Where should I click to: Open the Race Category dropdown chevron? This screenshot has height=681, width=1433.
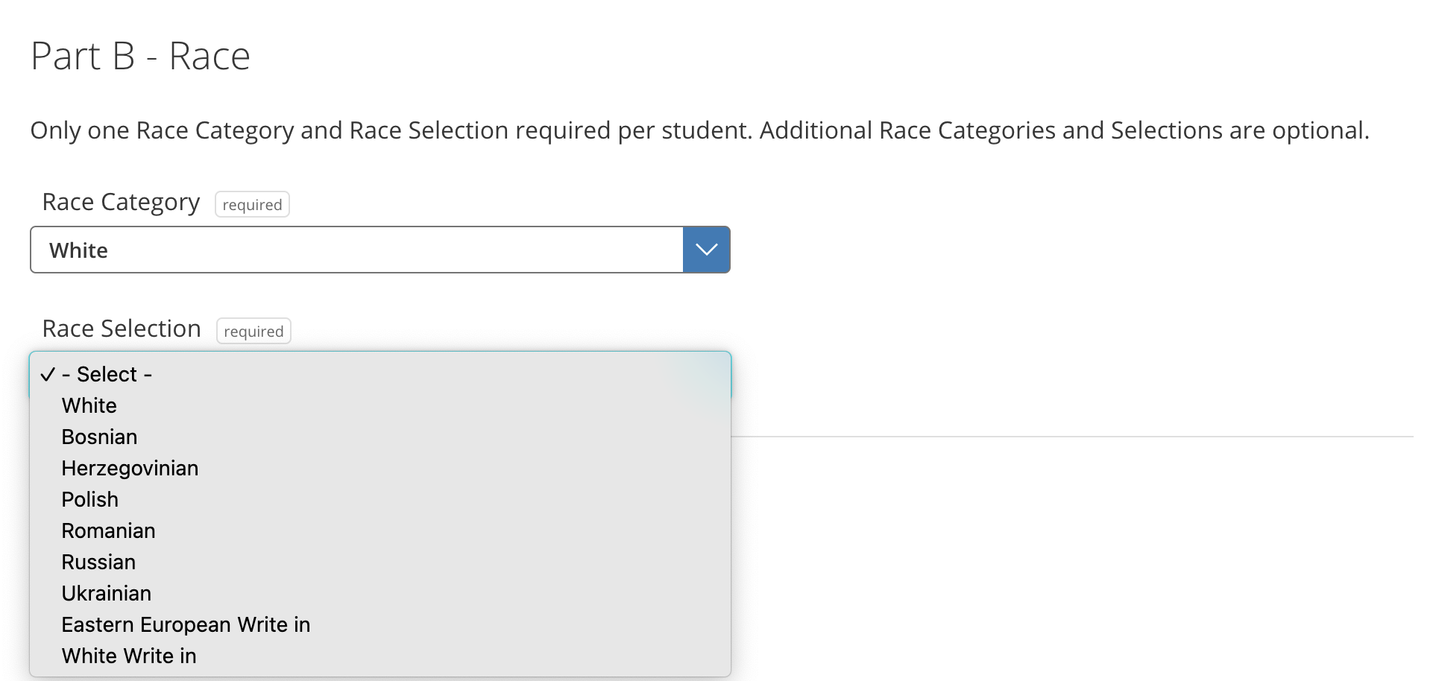(705, 250)
